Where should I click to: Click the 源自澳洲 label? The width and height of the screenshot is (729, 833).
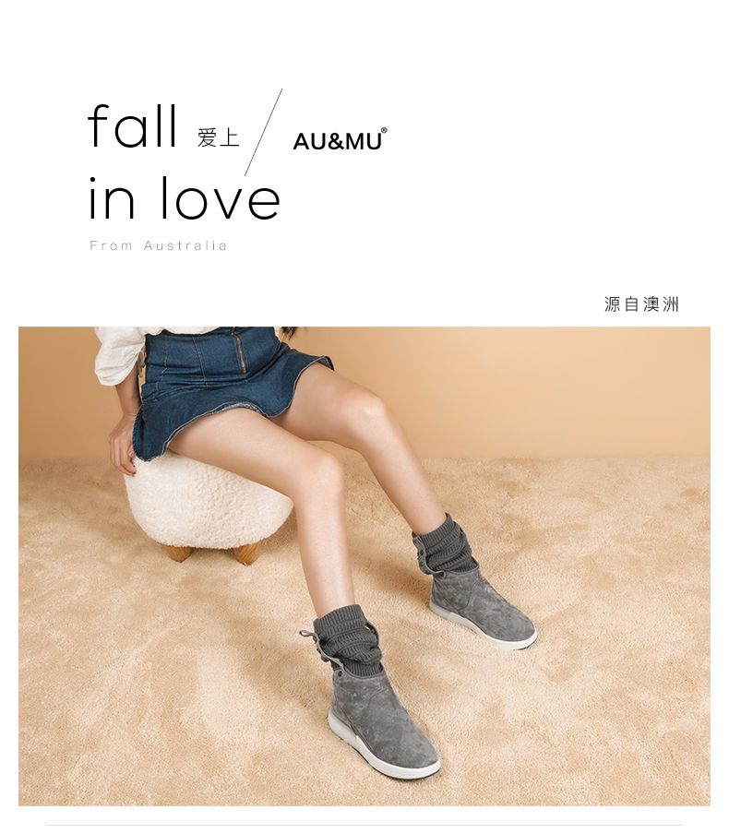(641, 303)
